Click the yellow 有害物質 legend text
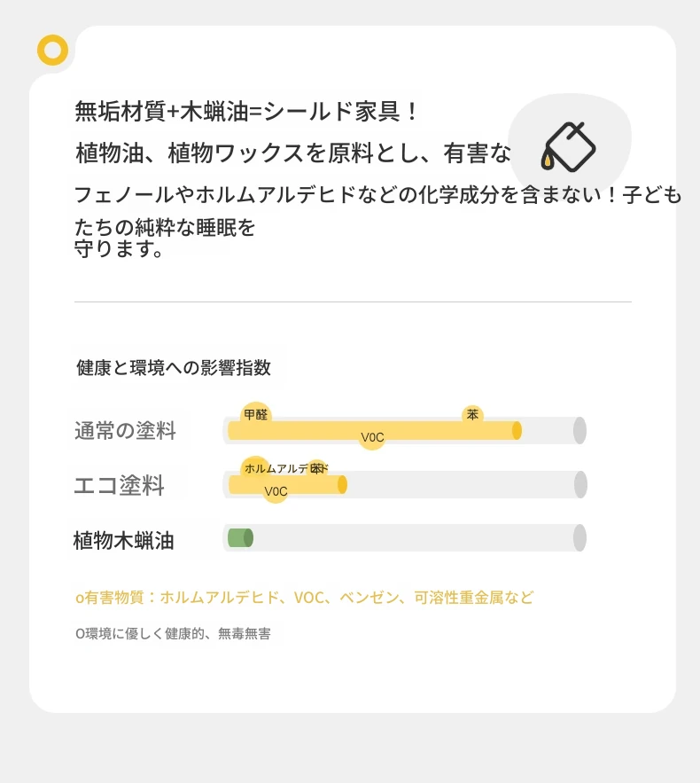 point(304,598)
